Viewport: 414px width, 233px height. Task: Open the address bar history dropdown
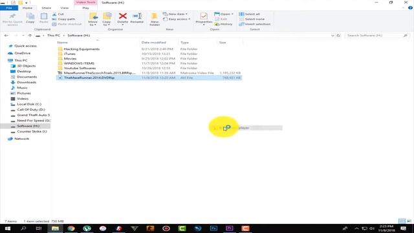(x=332, y=36)
